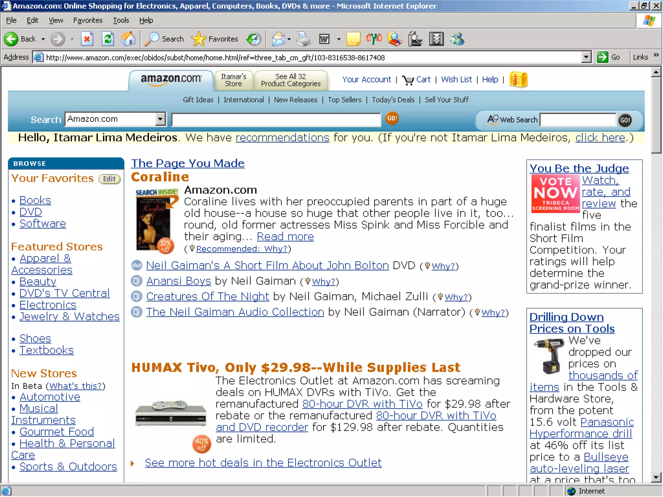Click the Edit button beside Your Favorites
663x497 pixels.
click(109, 179)
